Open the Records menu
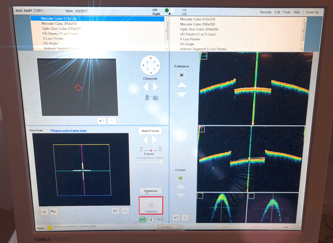Screen dimensions: 333x243 [265, 12]
